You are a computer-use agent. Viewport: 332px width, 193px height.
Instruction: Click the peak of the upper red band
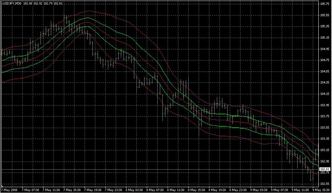pyautogui.click(x=89, y=11)
